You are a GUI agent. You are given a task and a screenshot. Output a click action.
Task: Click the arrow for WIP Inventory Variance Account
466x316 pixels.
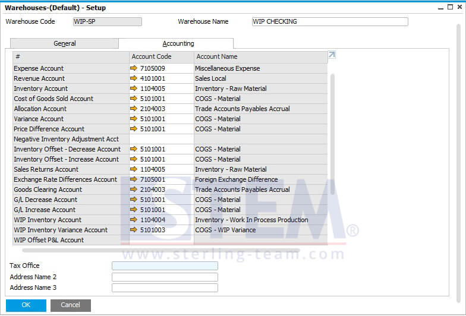133,230
